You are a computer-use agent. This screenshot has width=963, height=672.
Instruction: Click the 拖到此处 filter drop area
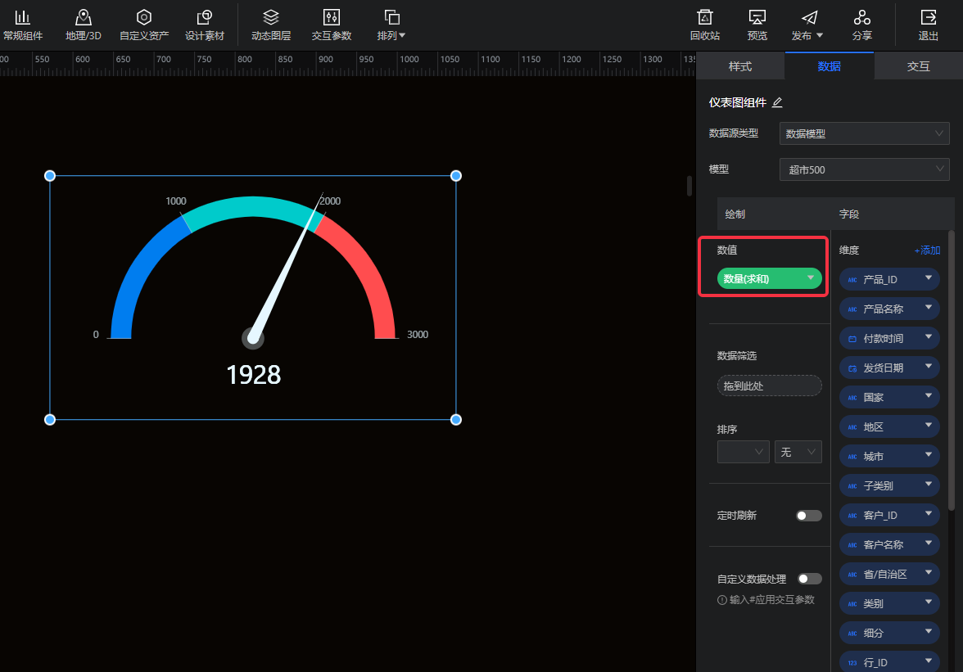[769, 386]
